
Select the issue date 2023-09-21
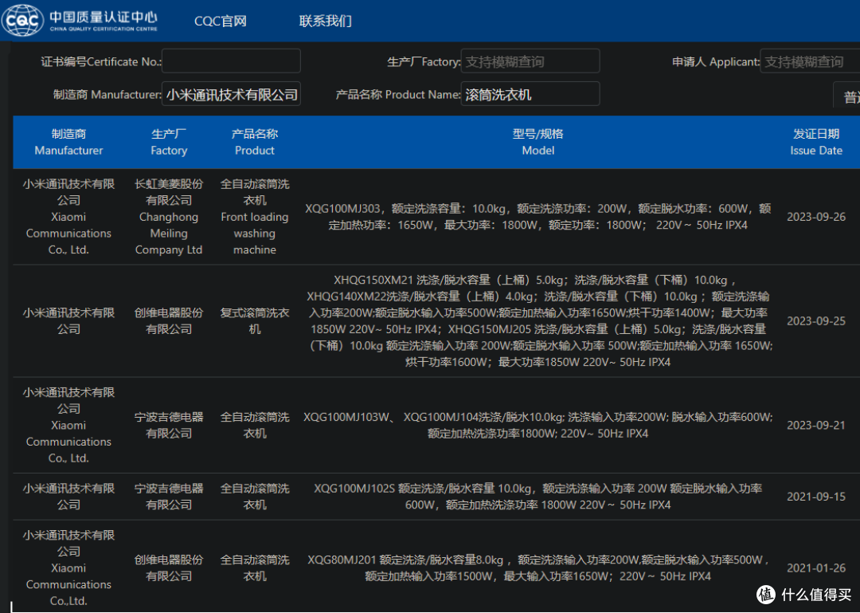816,425
